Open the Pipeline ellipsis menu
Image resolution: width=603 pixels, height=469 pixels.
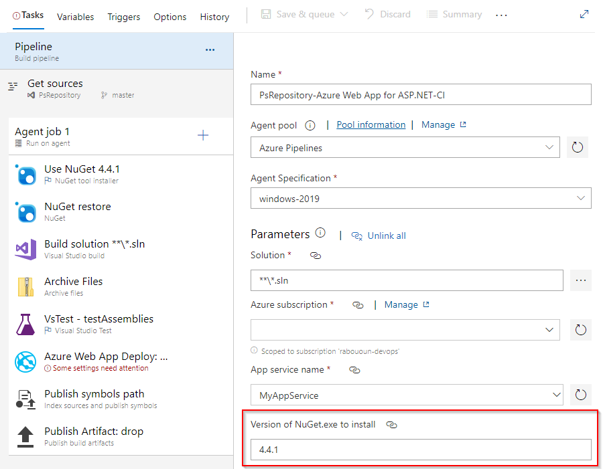coord(210,50)
